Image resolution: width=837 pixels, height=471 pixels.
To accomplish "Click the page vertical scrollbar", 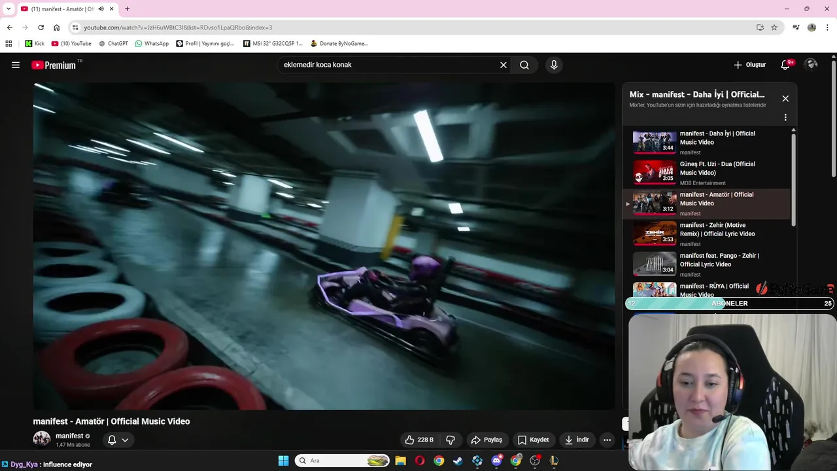I will point(833,118).
